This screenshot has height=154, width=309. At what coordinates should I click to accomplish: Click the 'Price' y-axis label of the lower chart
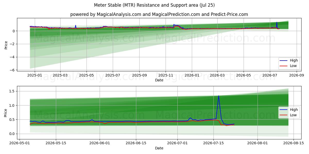point(6,113)
